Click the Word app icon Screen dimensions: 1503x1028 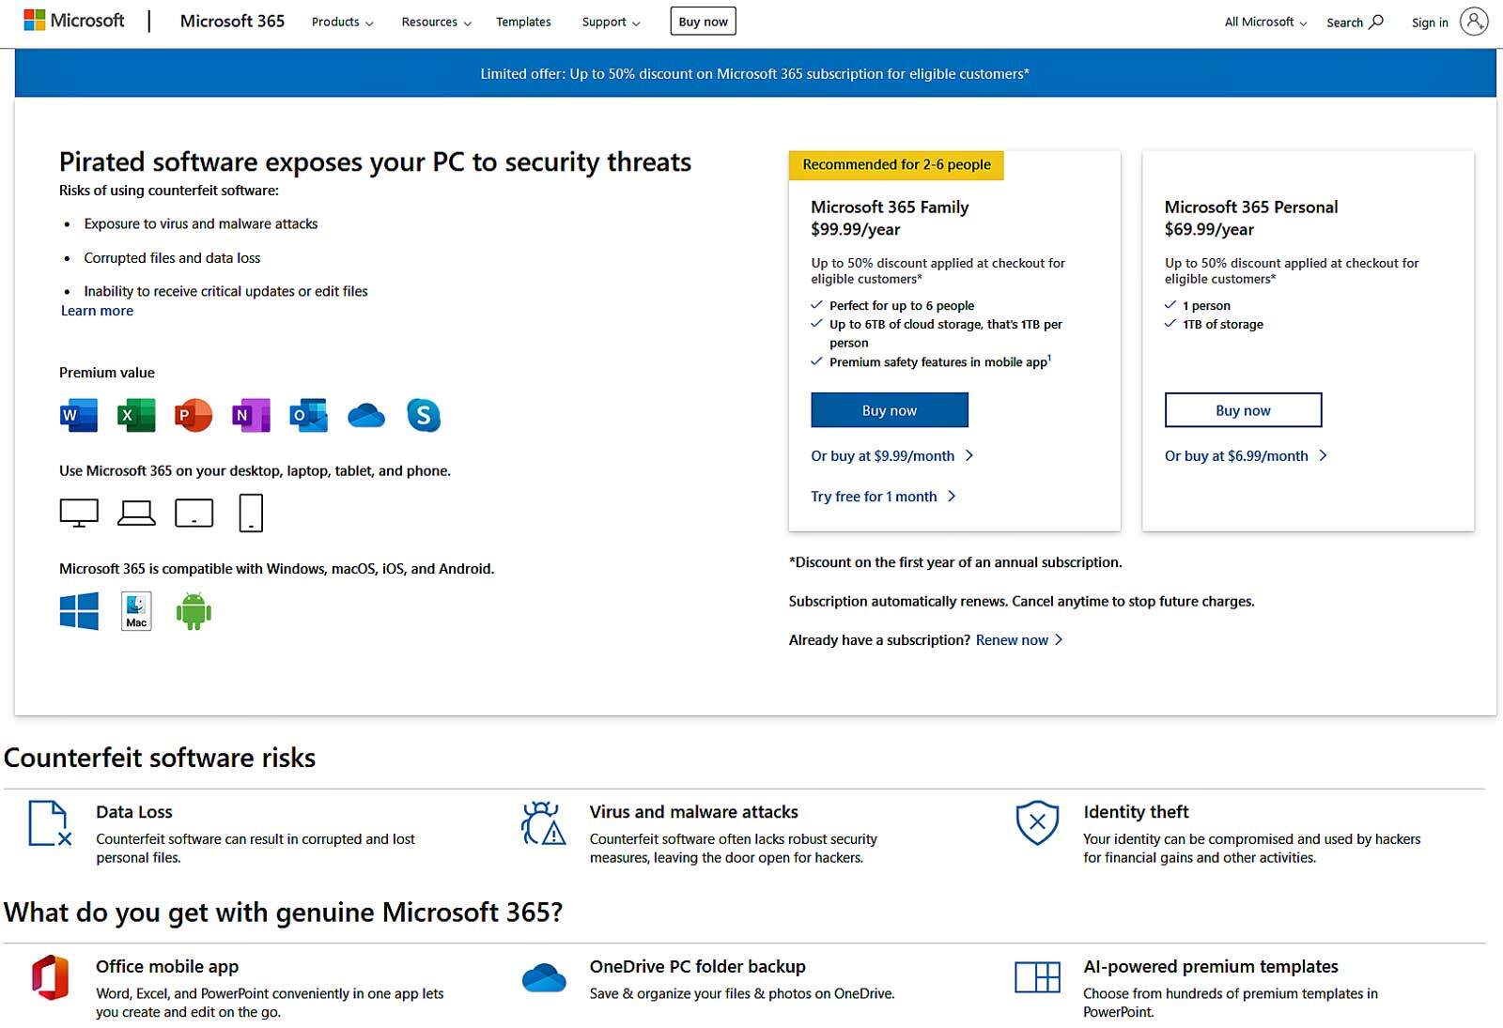[79, 415]
